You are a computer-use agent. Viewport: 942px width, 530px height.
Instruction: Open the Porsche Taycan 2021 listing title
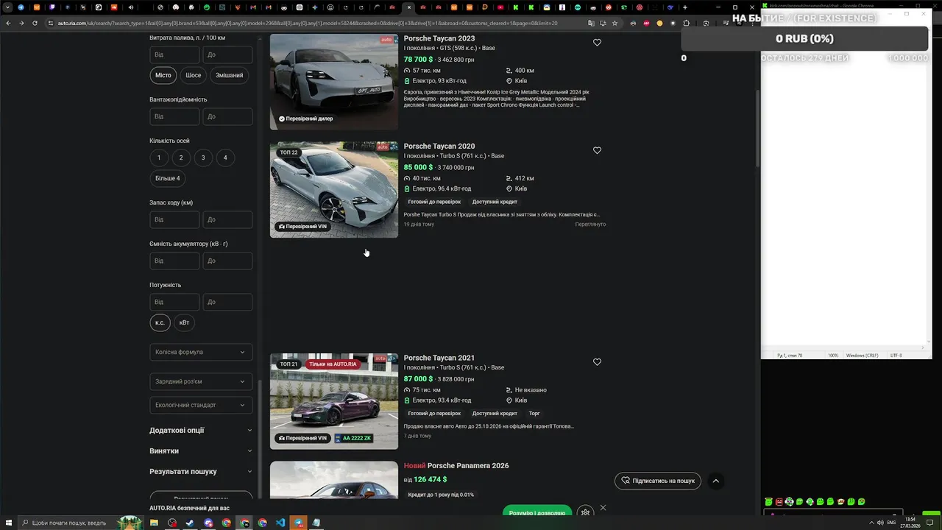pos(439,358)
